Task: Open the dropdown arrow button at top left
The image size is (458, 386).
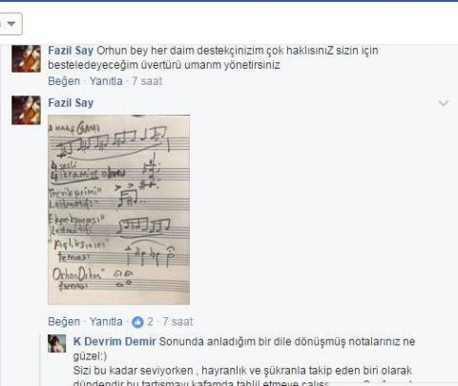Action: 10,24
